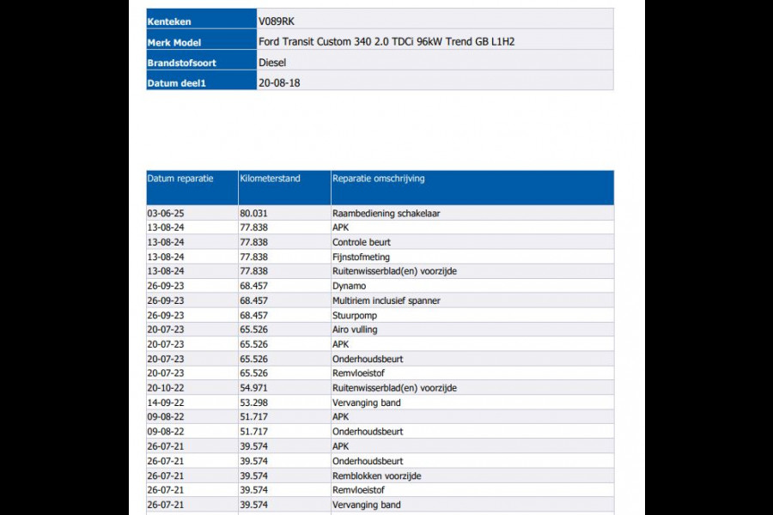This screenshot has height=515, width=773.
Task: Select the Controle beurt row description
Action: pos(361,242)
